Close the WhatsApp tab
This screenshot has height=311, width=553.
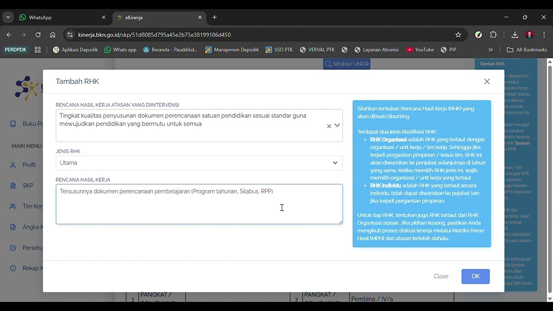pyautogui.click(x=103, y=17)
